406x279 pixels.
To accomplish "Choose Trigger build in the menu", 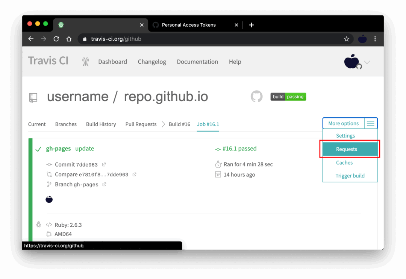I will pos(350,176).
